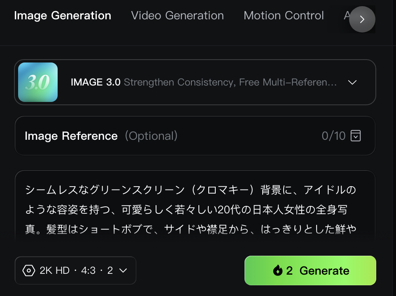The image size is (396, 296).
Task: Hit the green Generate button
Action: [x=310, y=271]
